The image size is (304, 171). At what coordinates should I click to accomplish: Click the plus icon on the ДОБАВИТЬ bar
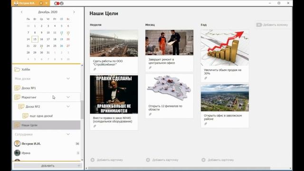(79, 166)
